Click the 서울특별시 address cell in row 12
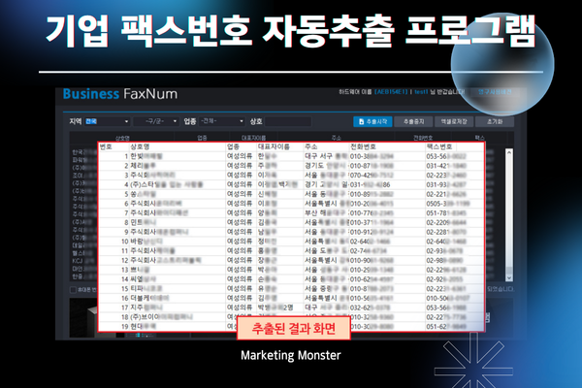582x388 pixels. click(326, 260)
